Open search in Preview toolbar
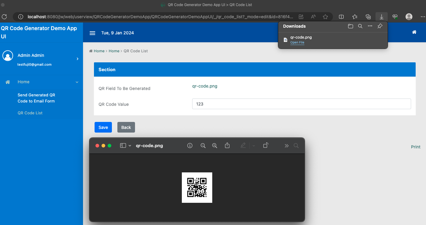 [x=296, y=146]
